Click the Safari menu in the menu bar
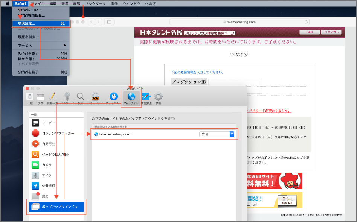 pyautogui.click(x=20, y=3)
